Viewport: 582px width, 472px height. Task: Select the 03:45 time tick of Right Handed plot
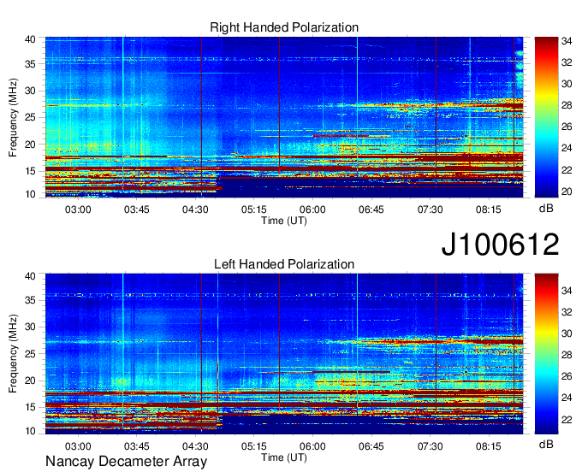(x=137, y=209)
